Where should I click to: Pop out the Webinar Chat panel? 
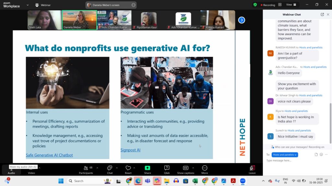[322, 15]
